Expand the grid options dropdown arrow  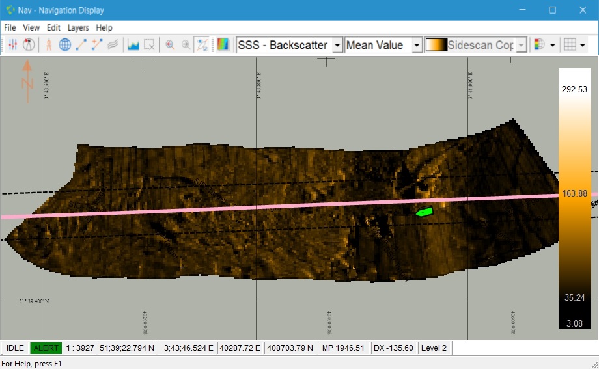coord(582,45)
